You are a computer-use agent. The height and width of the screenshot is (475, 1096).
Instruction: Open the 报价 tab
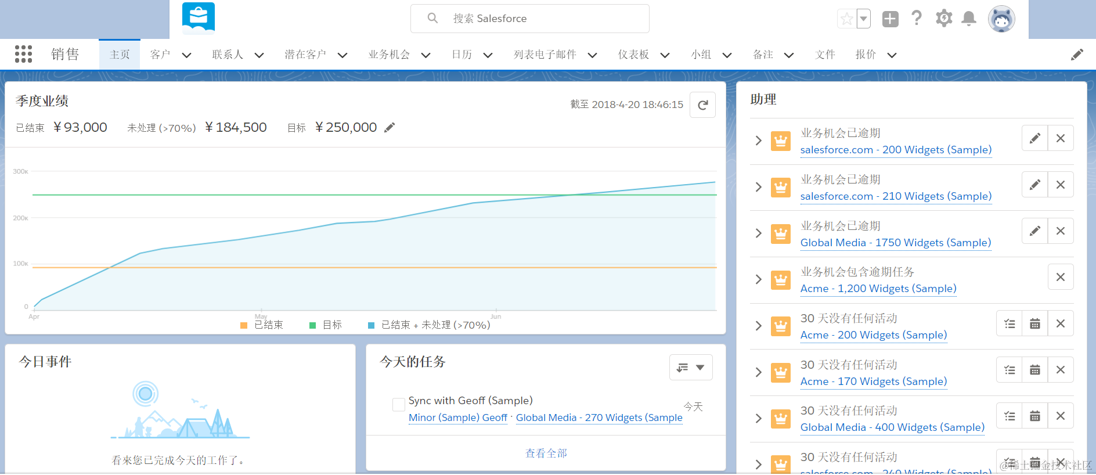[866, 55]
